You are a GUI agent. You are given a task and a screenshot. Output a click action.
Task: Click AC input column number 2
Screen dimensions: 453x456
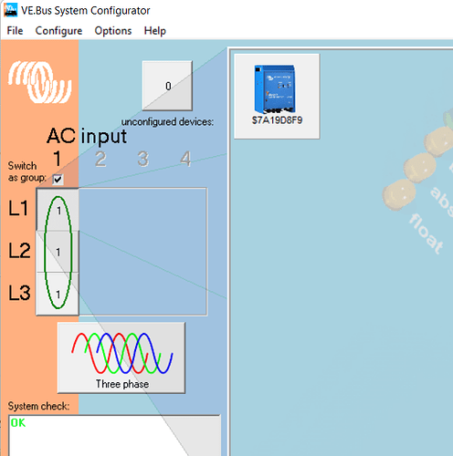point(100,159)
